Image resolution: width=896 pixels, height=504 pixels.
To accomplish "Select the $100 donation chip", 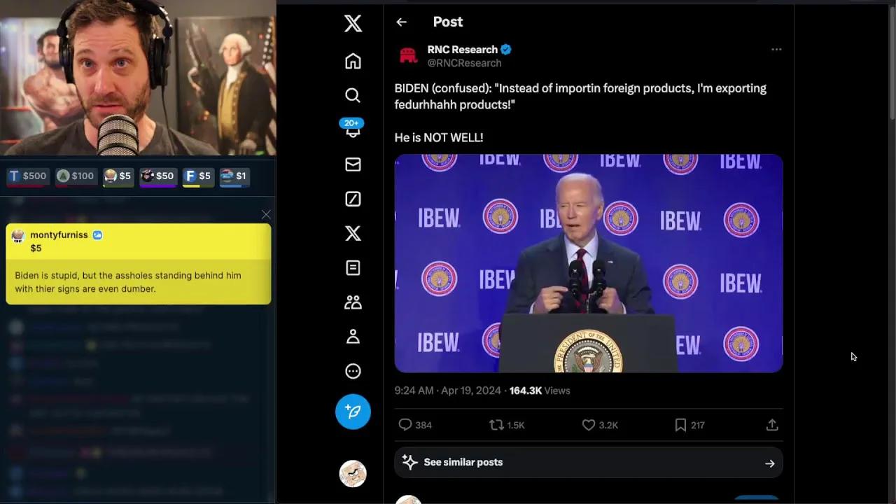I will 76,176.
